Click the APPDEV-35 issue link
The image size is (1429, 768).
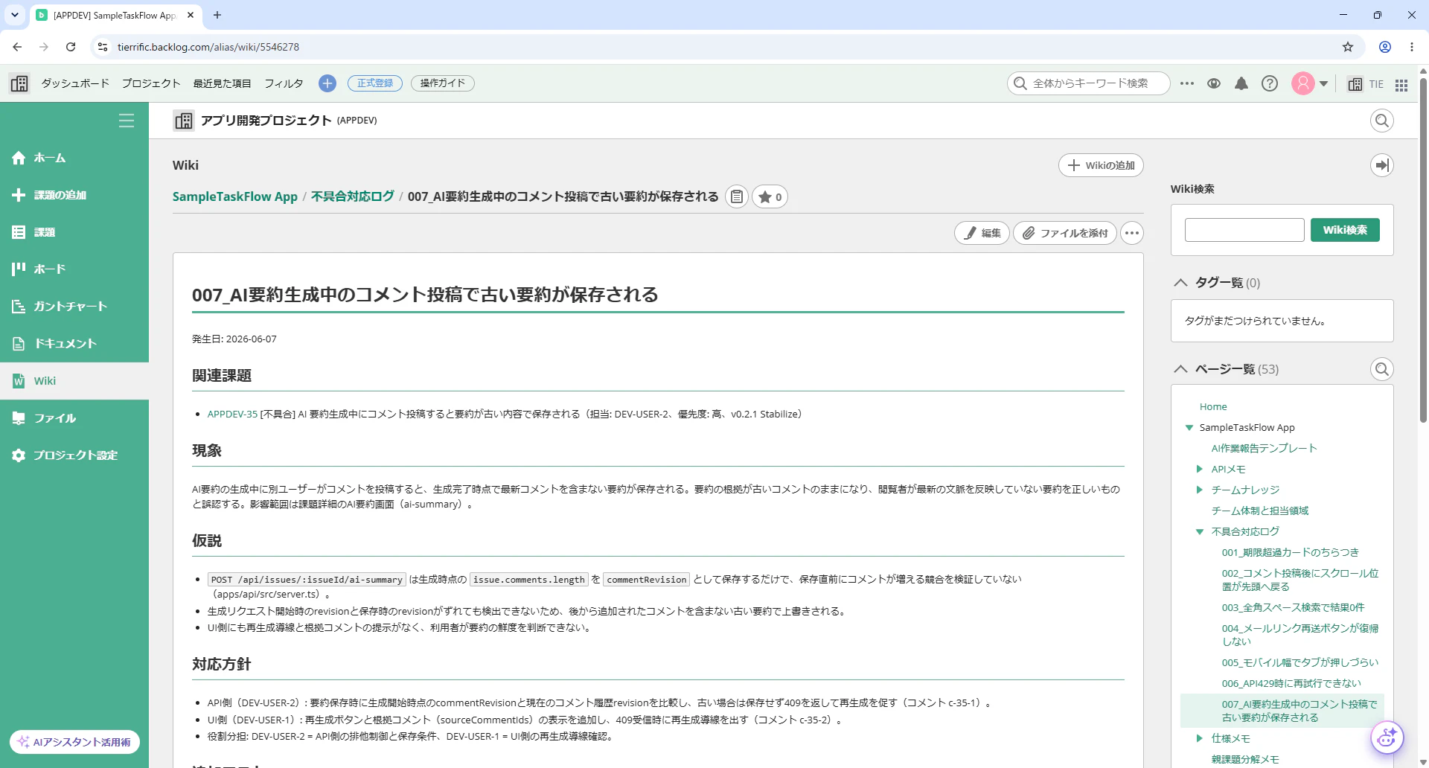click(232, 415)
